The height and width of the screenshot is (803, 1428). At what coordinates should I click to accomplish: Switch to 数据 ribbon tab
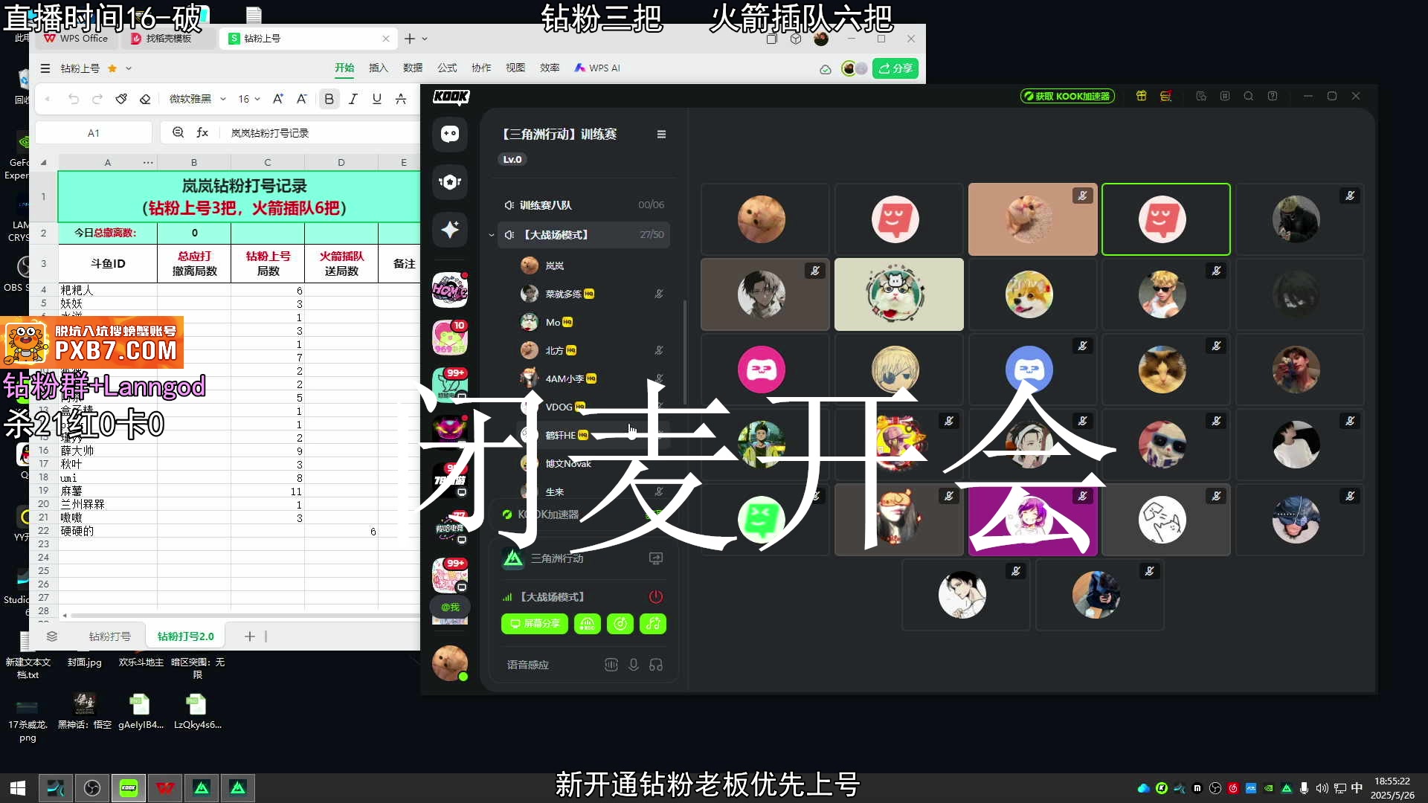pos(413,68)
